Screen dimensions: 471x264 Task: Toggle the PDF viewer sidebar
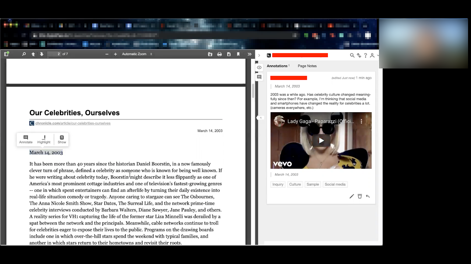(x=6, y=54)
